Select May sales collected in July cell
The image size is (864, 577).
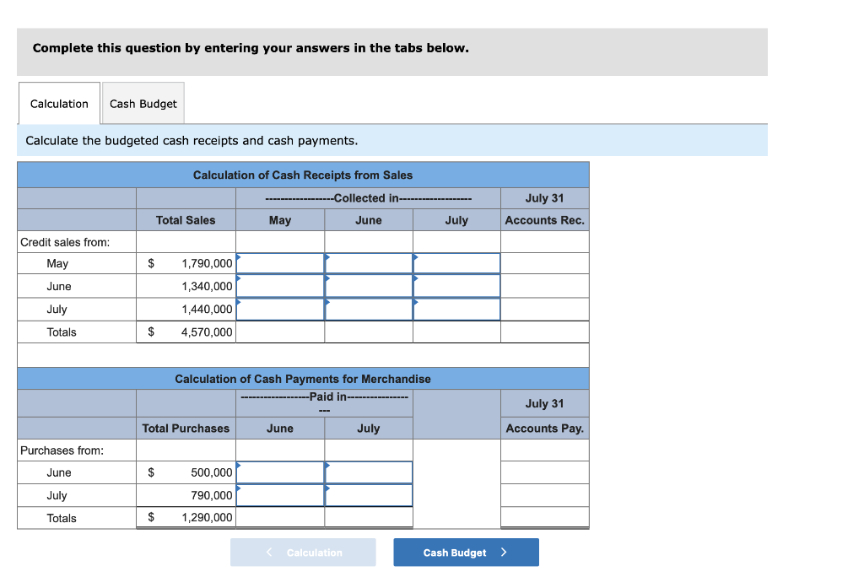[x=456, y=263]
